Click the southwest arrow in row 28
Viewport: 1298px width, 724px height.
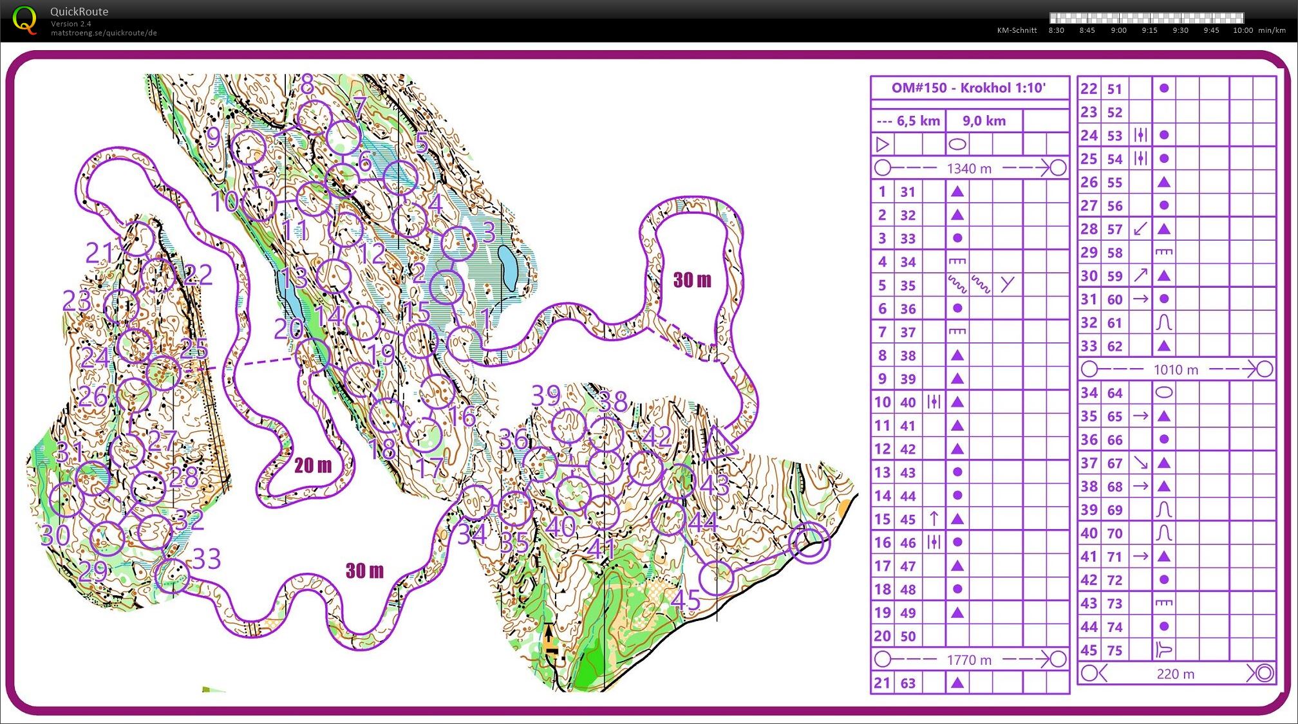(x=1140, y=229)
